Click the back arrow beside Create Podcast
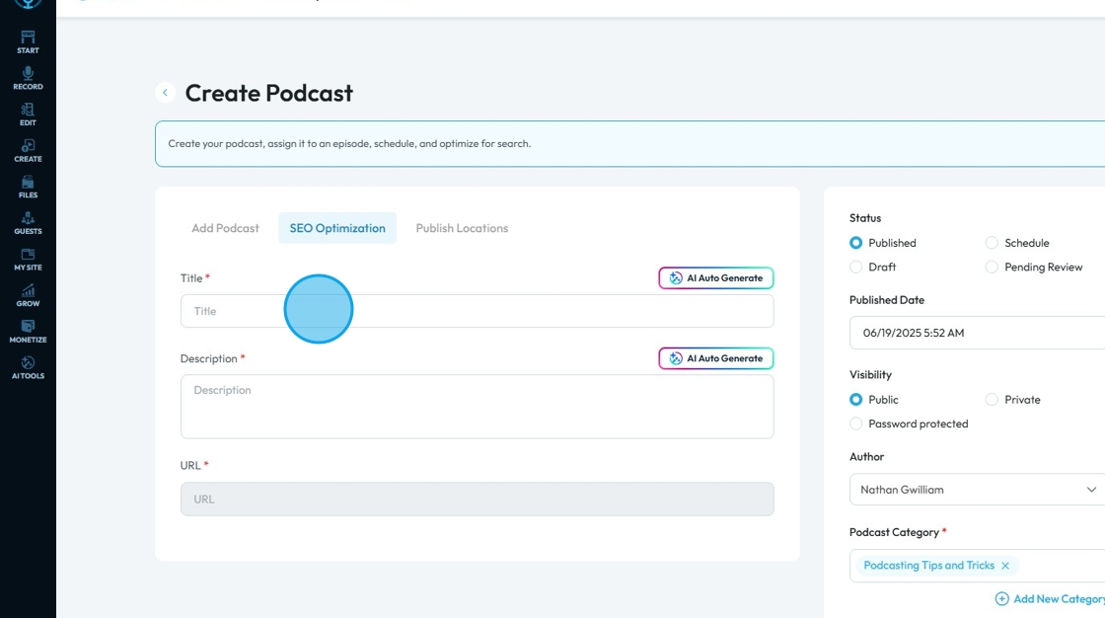 [165, 93]
